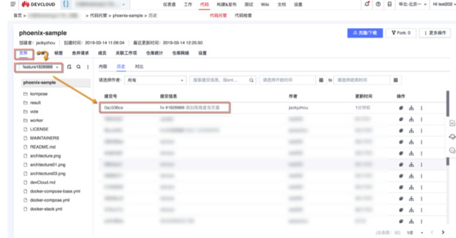456x238 pixels.
Task: Open the start time calendar icon
Action: [321, 80]
